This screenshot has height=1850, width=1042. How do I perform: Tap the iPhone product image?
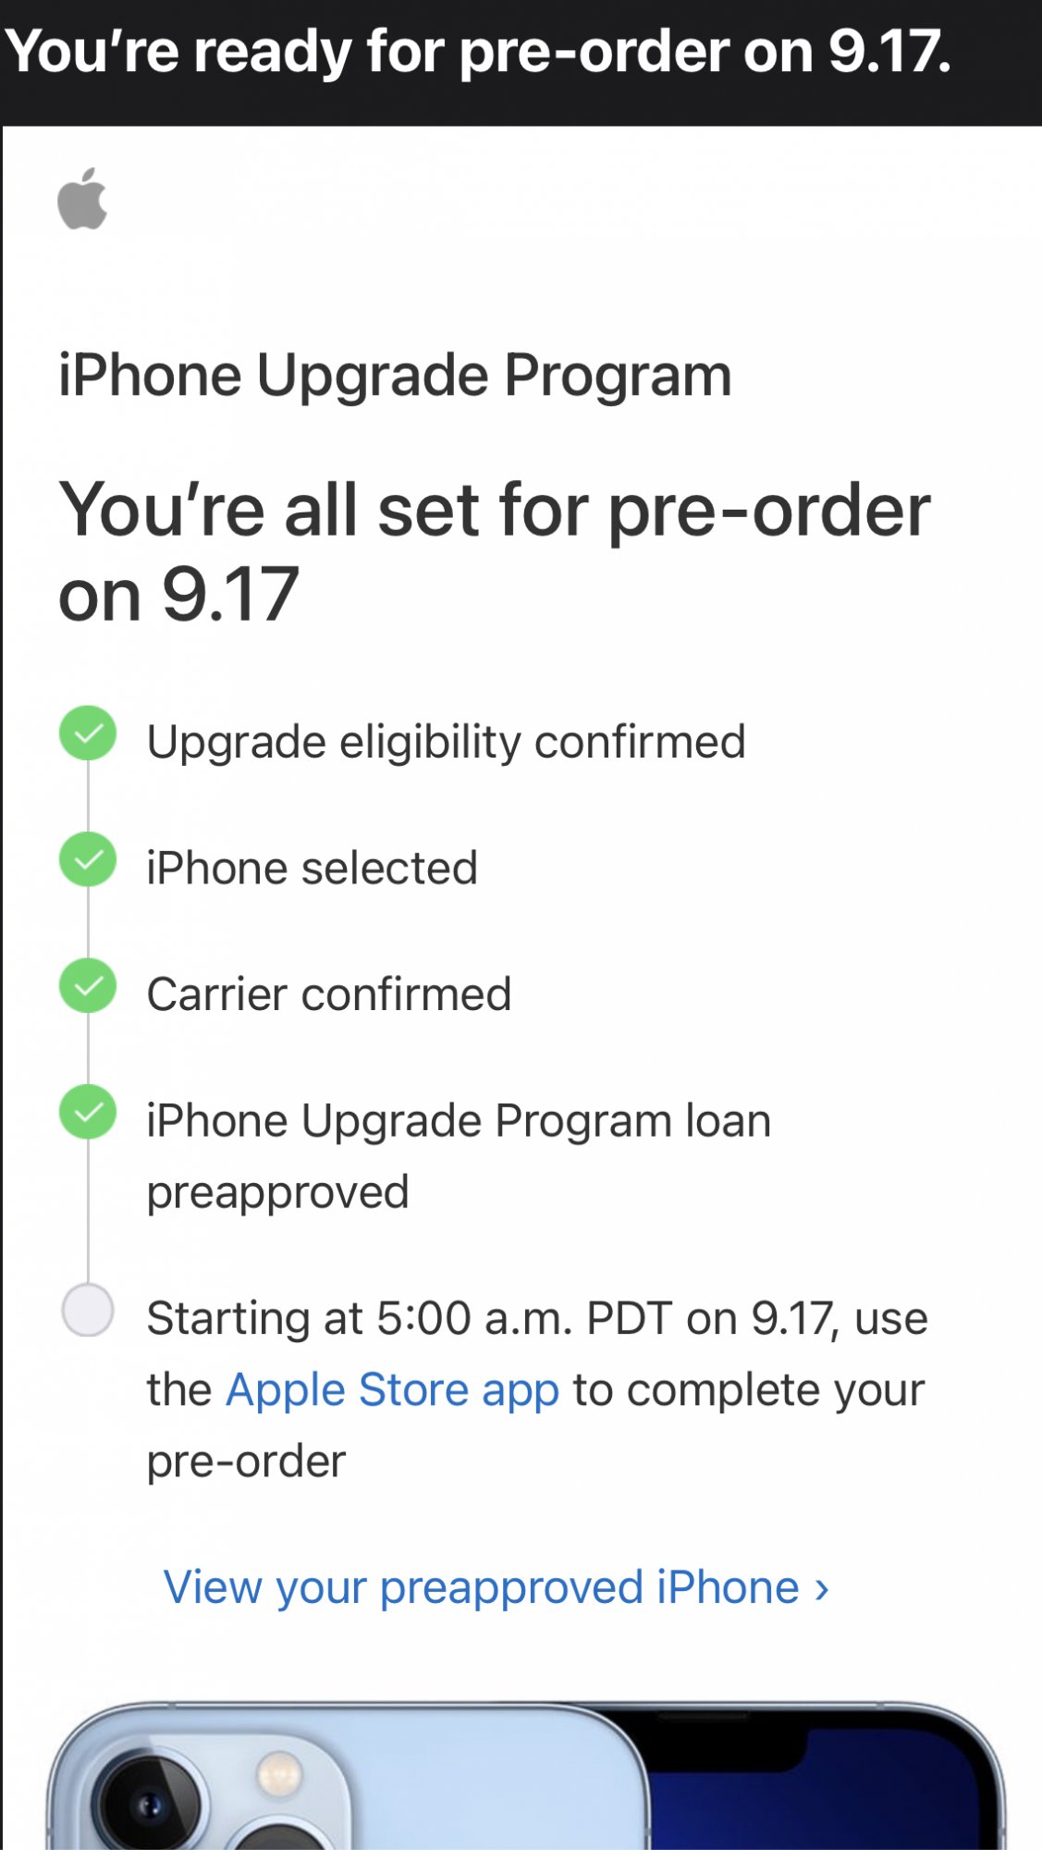coord(525,1776)
